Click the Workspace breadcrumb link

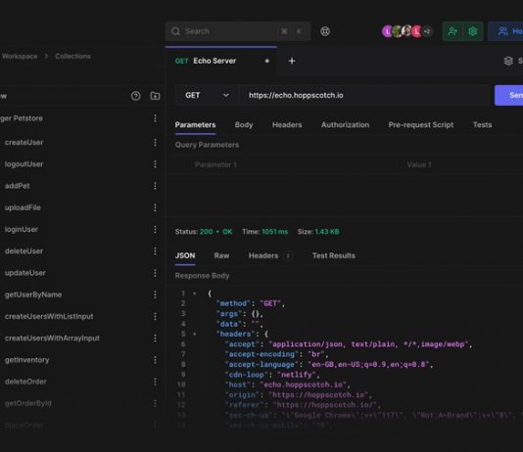pyautogui.click(x=20, y=57)
